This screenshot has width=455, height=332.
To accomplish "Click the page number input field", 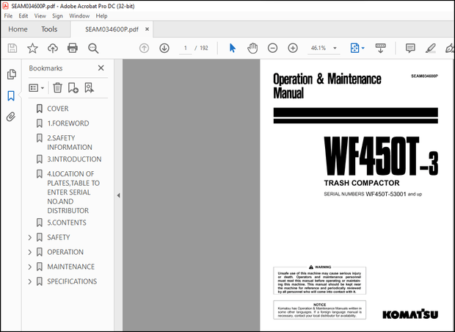I will (x=186, y=48).
